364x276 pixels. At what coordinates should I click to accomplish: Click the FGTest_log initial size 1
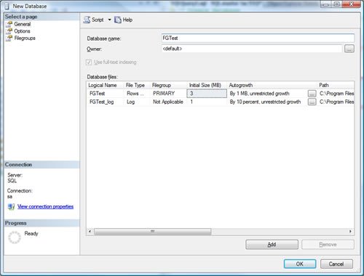[207, 102]
